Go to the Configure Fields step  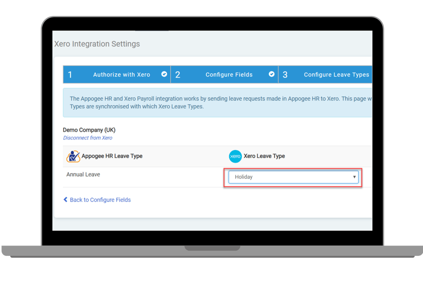tap(224, 75)
